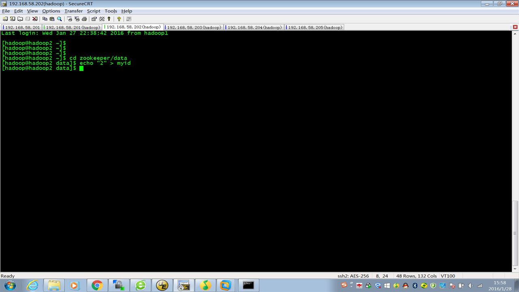Image resolution: width=519 pixels, height=292 pixels.
Task: Open the Edit menu
Action: coord(19,11)
